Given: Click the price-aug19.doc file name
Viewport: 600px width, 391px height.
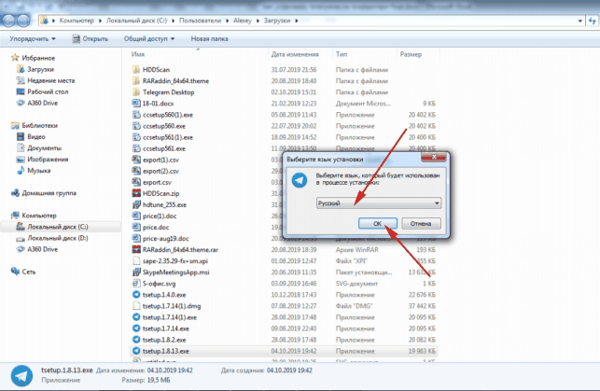Looking at the screenshot, I should coord(166,238).
